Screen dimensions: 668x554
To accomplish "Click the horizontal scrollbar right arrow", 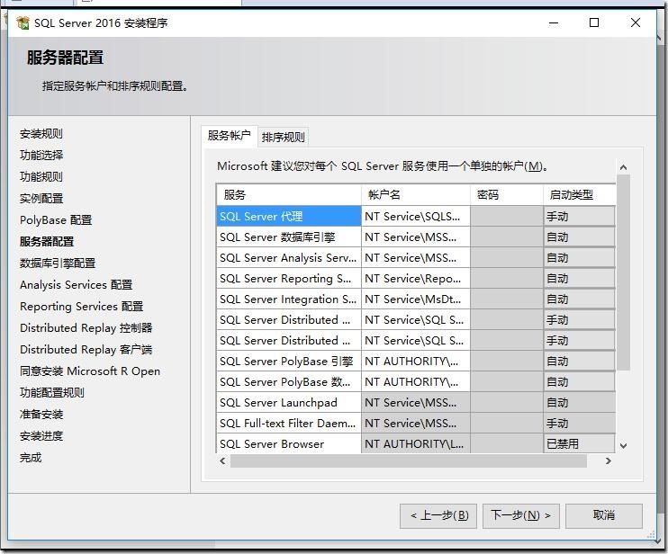I will coord(609,460).
